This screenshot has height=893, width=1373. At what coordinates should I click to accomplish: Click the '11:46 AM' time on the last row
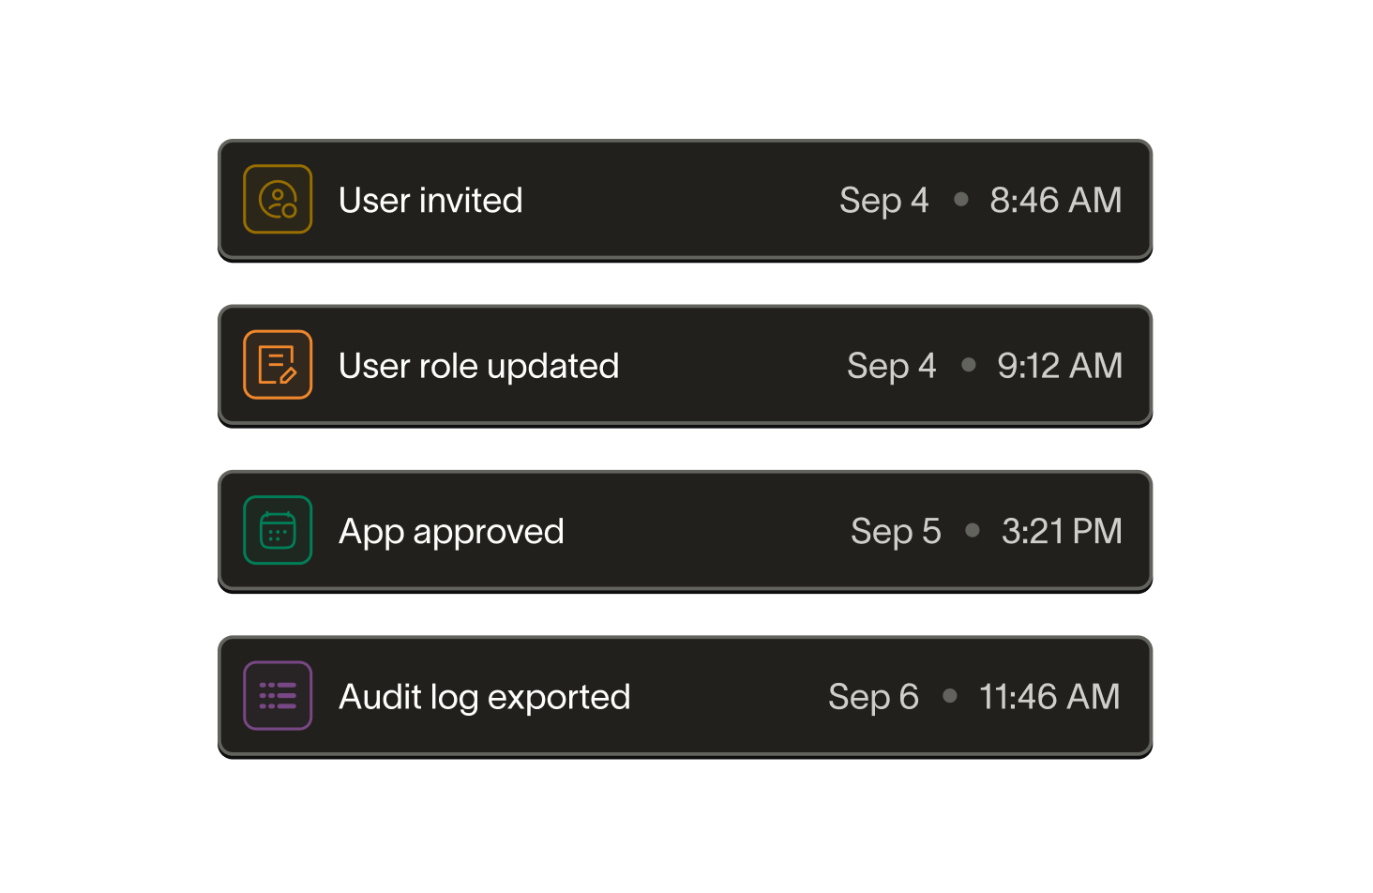pyautogui.click(x=1049, y=695)
